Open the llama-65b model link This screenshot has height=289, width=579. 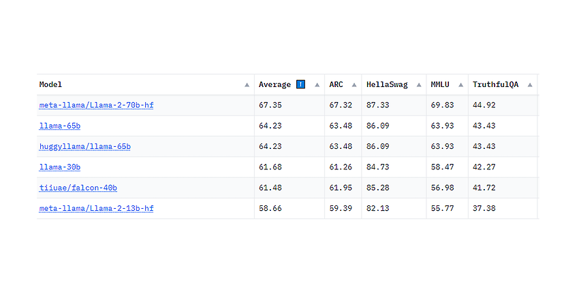[x=60, y=126]
